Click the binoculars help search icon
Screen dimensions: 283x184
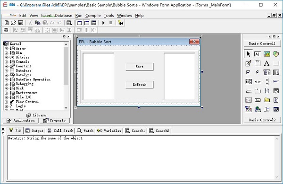121,23
